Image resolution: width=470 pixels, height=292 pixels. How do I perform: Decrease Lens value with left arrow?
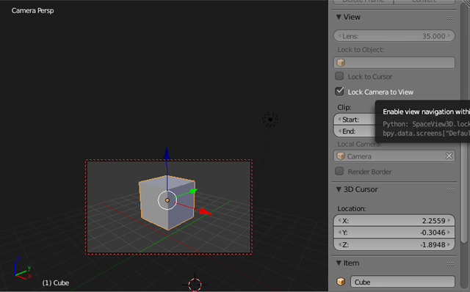[x=339, y=36]
